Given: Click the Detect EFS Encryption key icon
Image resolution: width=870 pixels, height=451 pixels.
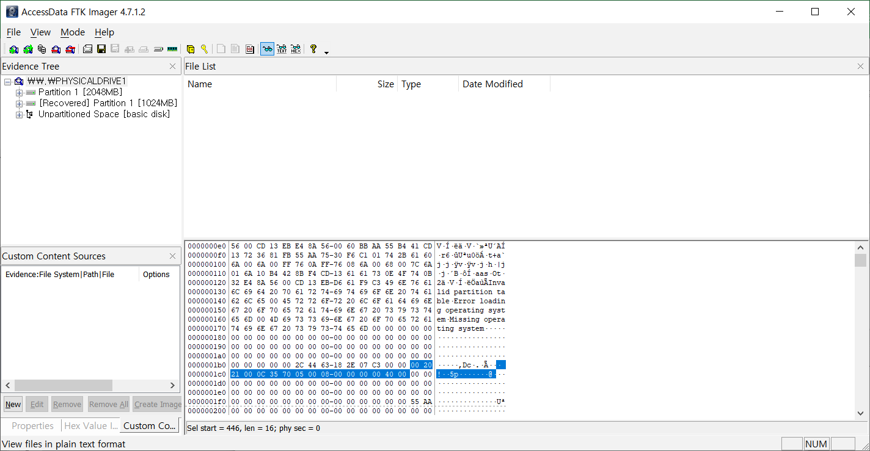Looking at the screenshot, I should (204, 49).
